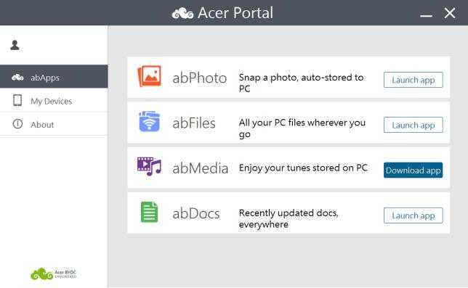The height and width of the screenshot is (288, 468).
Task: Click the Acer Portal cloud logo in title
Action: (182, 13)
